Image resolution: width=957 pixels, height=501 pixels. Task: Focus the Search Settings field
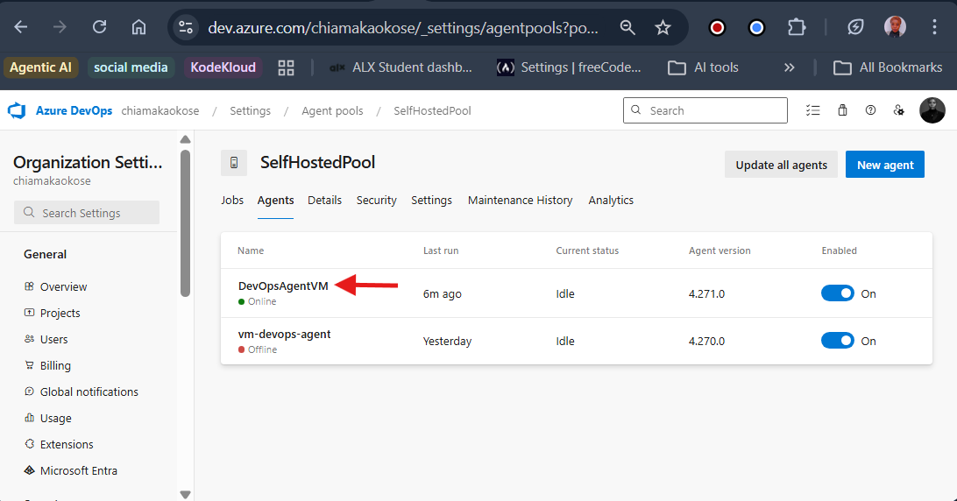point(87,212)
